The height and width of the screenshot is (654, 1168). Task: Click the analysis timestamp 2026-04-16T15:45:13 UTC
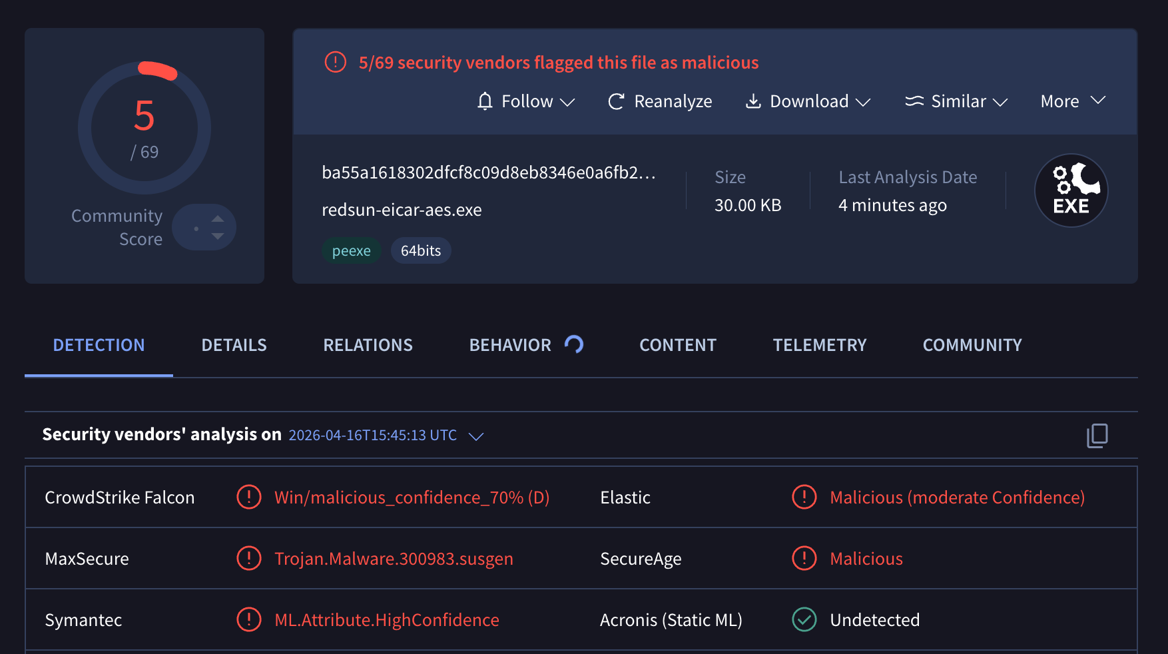[x=372, y=435]
